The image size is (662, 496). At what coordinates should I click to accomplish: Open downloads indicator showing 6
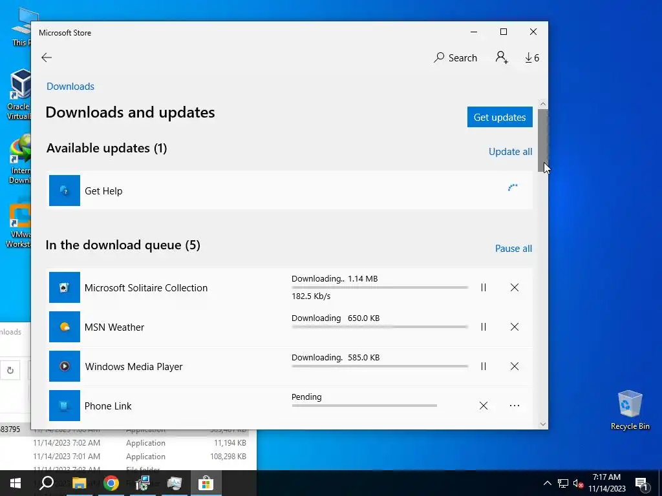532,57
